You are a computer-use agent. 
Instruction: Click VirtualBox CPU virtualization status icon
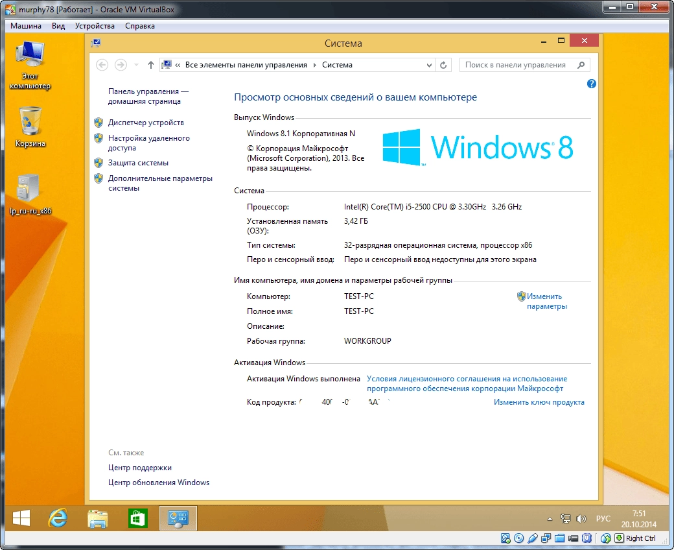click(587, 538)
